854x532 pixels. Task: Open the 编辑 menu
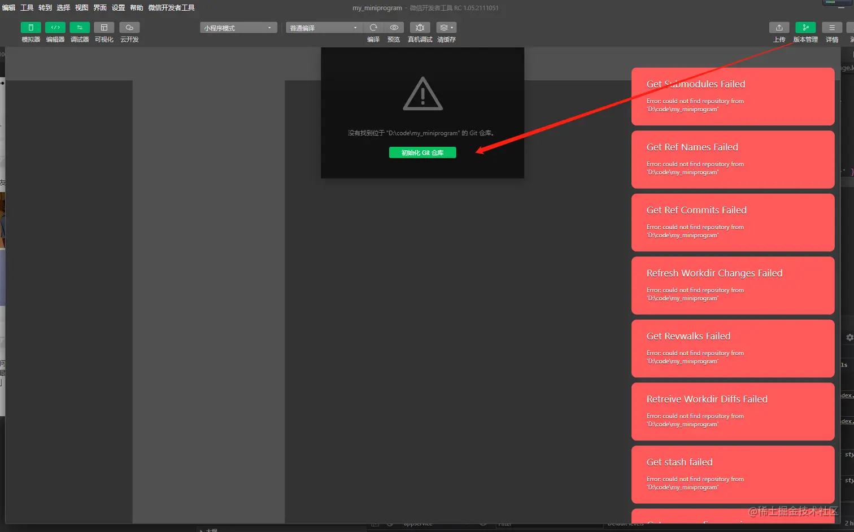pyautogui.click(x=8, y=8)
